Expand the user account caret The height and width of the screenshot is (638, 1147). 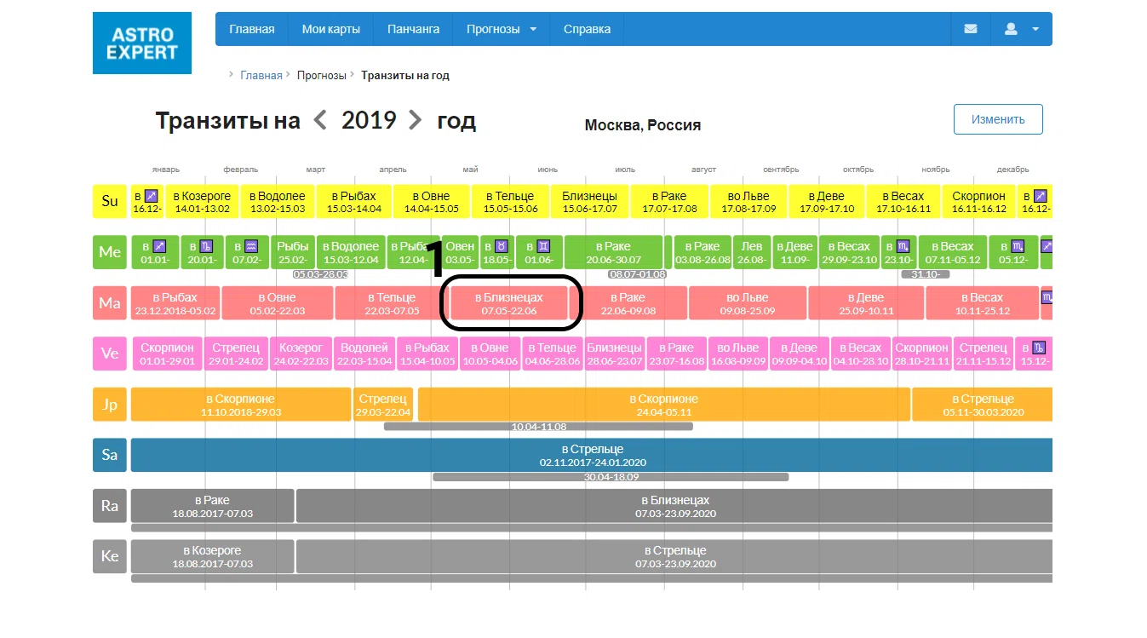tap(1035, 29)
